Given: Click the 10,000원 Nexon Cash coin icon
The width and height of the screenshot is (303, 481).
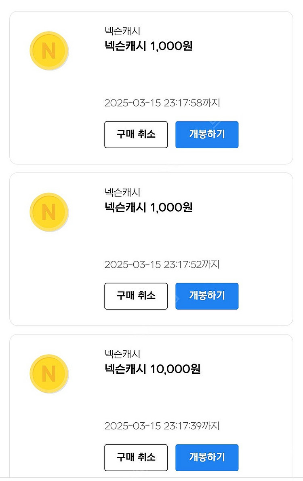Looking at the screenshot, I should pos(49,374).
